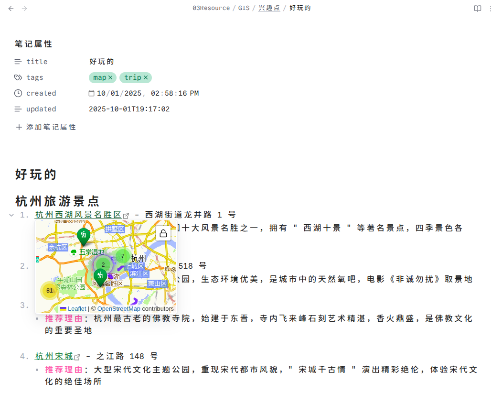Open external link icon beside 杭州宋城
Viewport: 491px width, 393px height.
(77, 357)
